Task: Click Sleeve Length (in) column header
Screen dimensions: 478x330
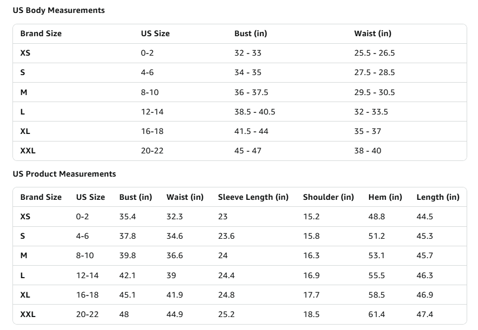Action: [253, 197]
